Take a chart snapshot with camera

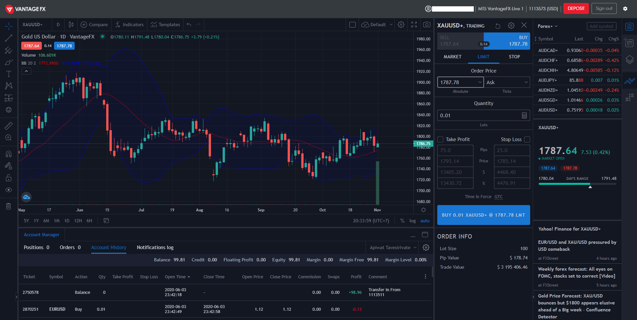(x=427, y=25)
